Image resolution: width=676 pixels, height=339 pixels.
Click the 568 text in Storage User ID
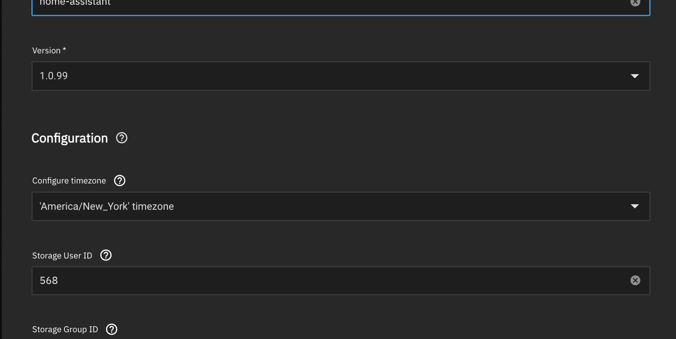coord(49,281)
